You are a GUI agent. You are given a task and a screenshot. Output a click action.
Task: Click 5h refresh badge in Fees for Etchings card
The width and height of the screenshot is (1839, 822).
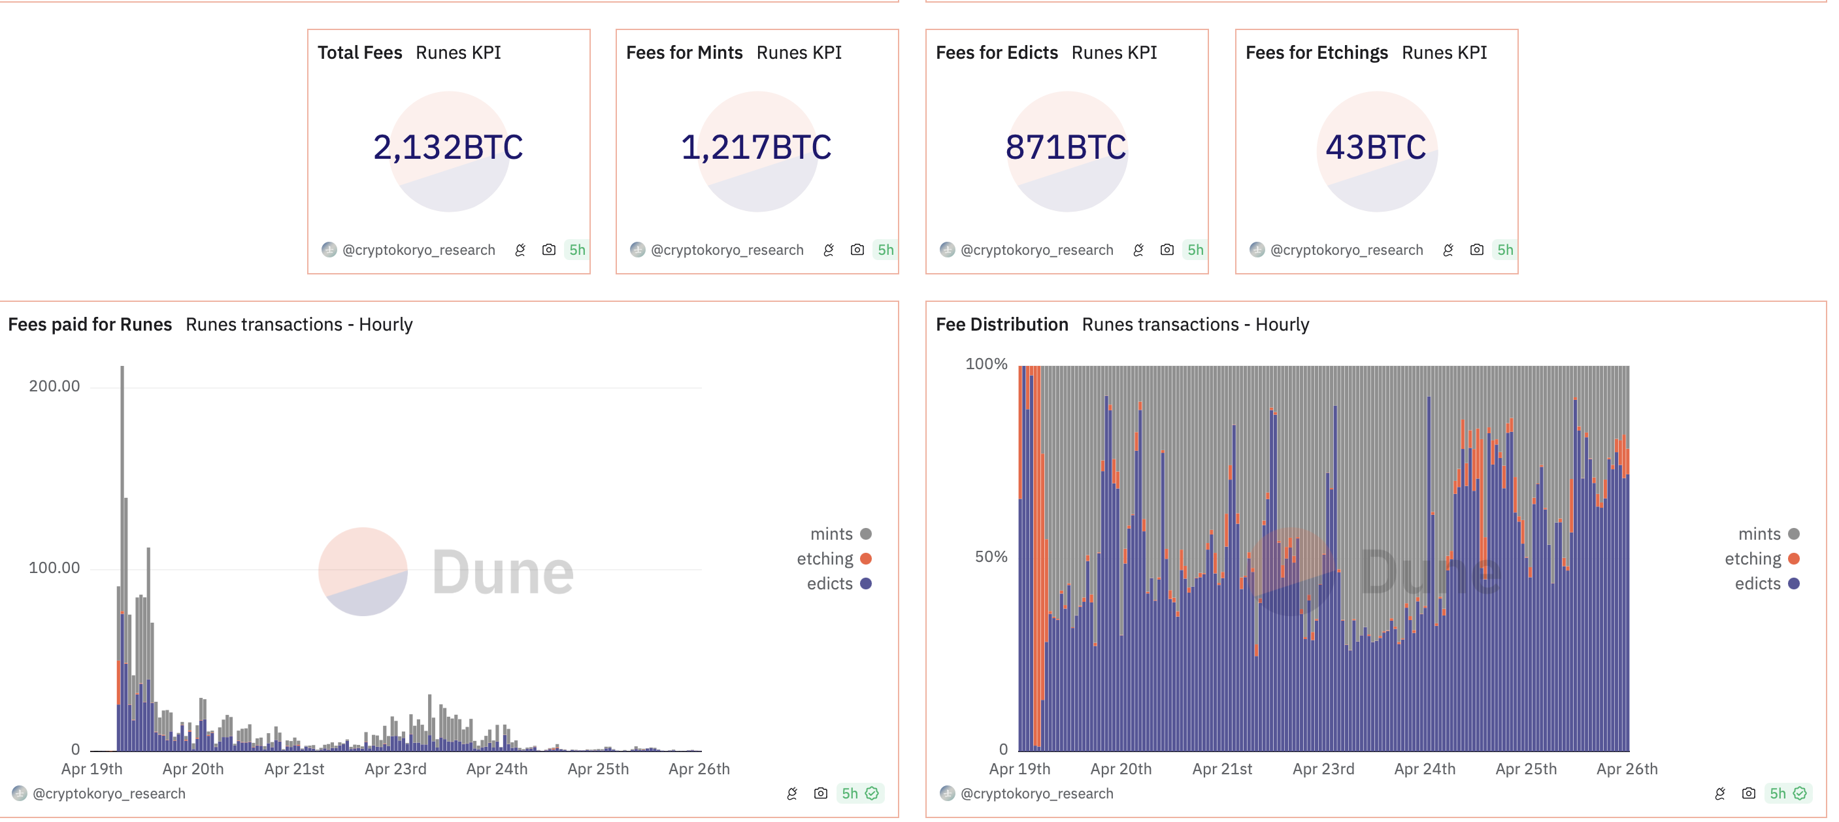click(x=1505, y=250)
